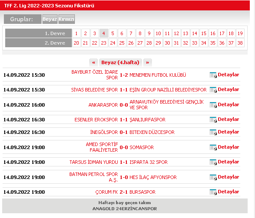255x218 pixels.
Task: Open Detaylar link for Ankaraspor match
Action: point(229,104)
